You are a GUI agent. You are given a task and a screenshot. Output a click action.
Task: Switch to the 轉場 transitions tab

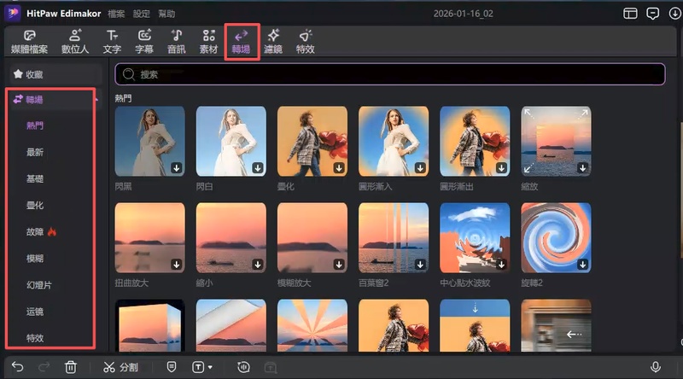[x=241, y=42]
